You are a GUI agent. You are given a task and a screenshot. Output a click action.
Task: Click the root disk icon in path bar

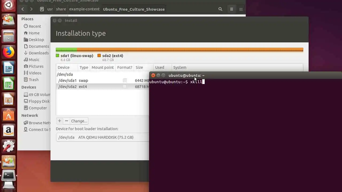[42, 9]
